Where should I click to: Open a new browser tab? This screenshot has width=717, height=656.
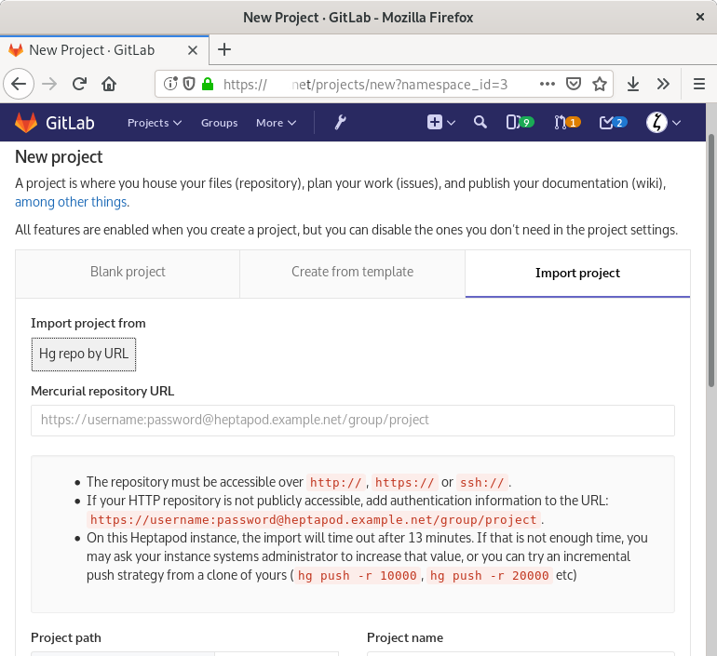tap(224, 49)
